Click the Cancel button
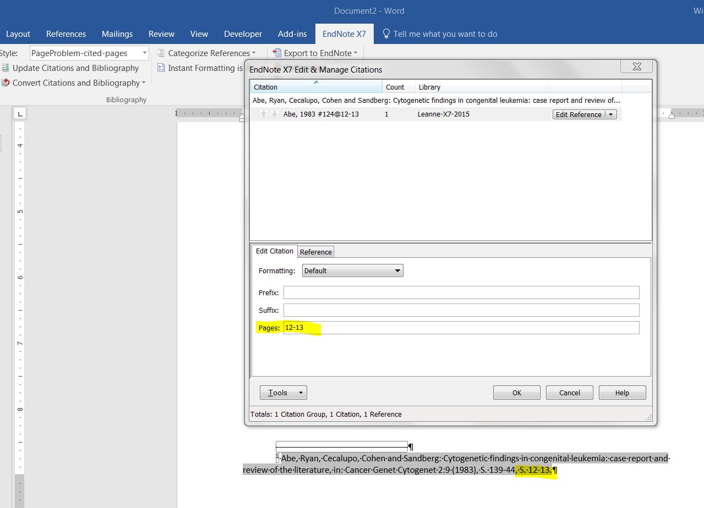The width and height of the screenshot is (704, 508). [570, 393]
